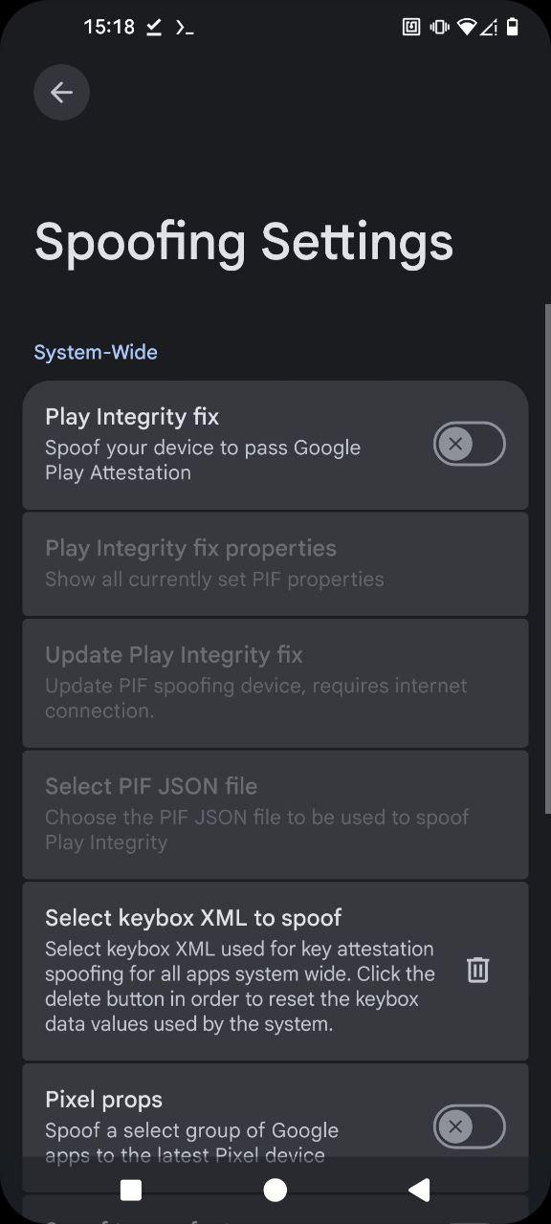Tap the triangle back navigation button

coord(419,1190)
